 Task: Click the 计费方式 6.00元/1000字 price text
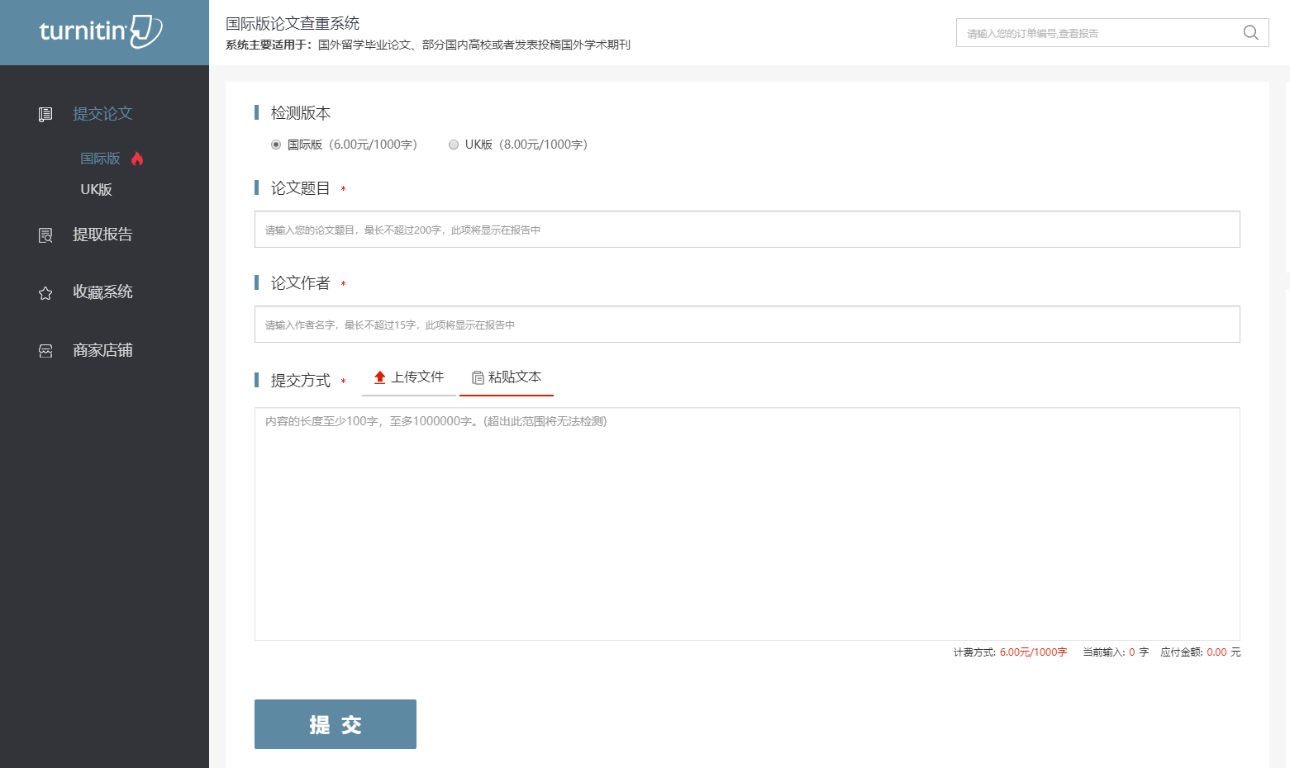(x=1010, y=652)
